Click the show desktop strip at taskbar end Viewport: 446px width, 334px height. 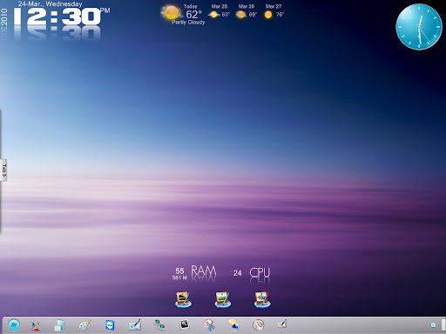443,325
